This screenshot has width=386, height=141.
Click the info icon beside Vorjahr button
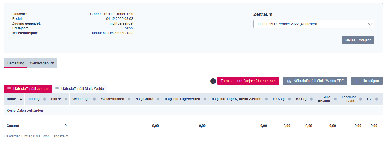(x=213, y=81)
